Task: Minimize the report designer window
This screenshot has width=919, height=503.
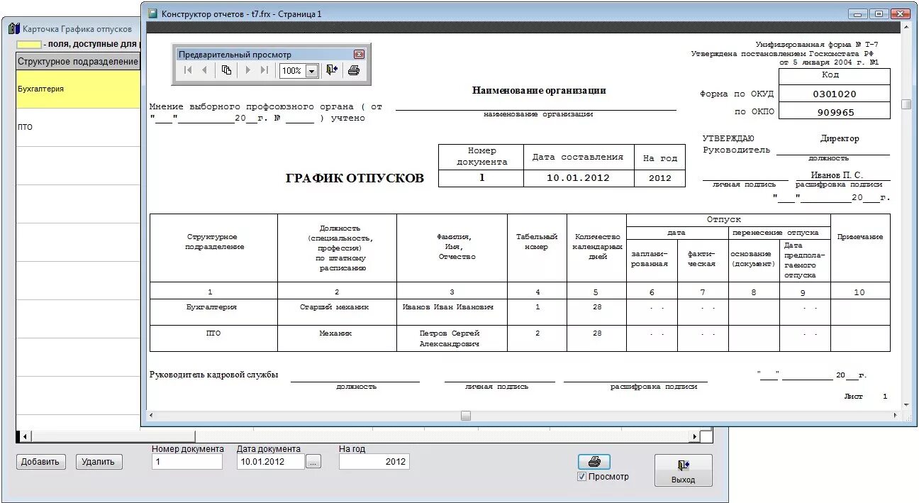Action: 859,13
